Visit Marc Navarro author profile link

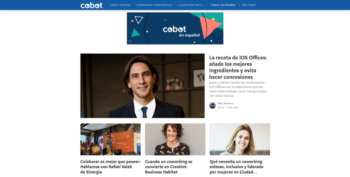225,103
